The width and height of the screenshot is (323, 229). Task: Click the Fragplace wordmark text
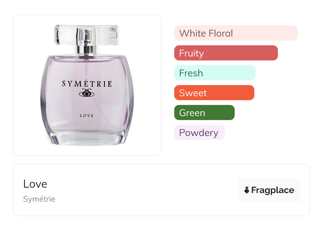[x=273, y=190]
